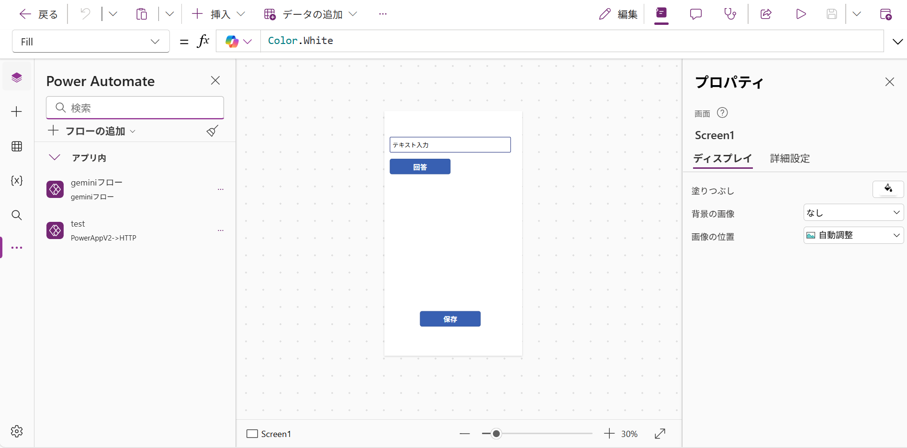Open the Fill property selector dropdown

[x=91, y=42]
